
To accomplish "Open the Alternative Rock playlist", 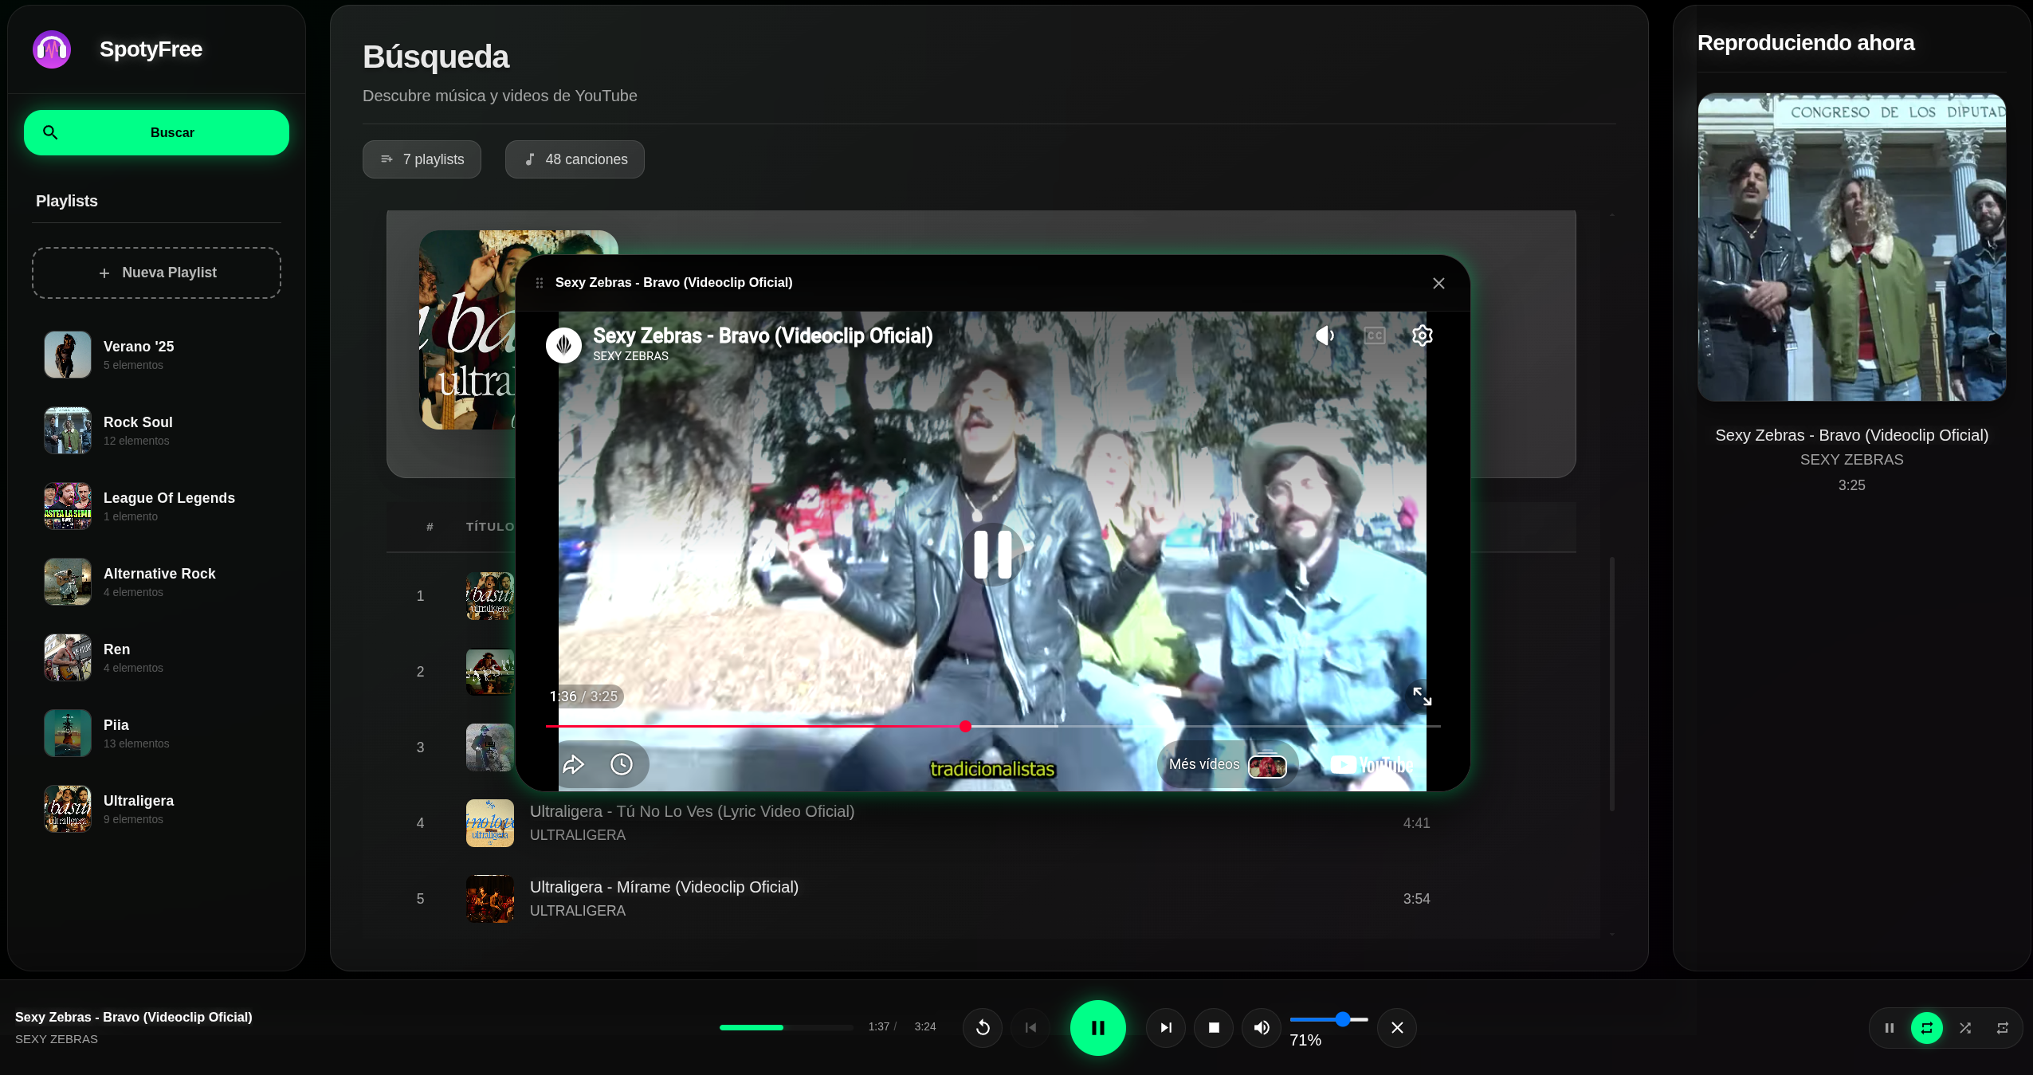I will (x=156, y=582).
